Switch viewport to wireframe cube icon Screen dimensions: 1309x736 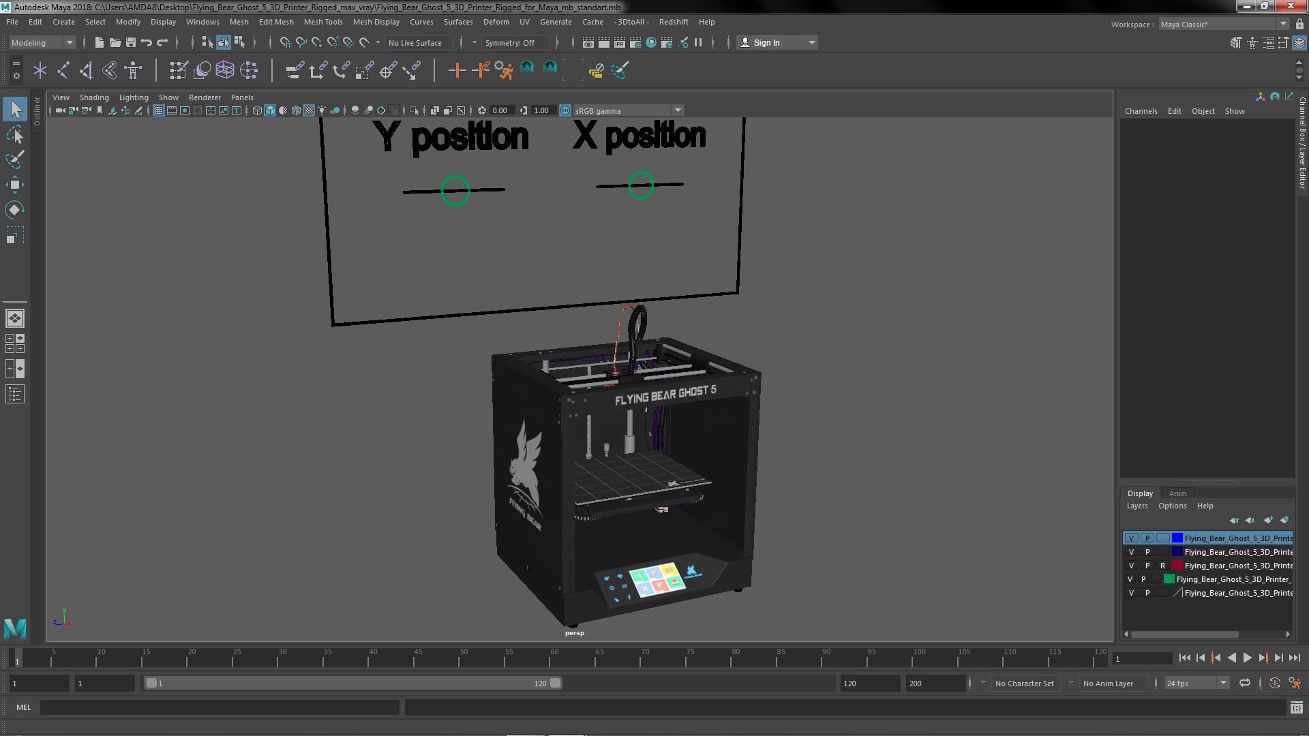coord(257,110)
